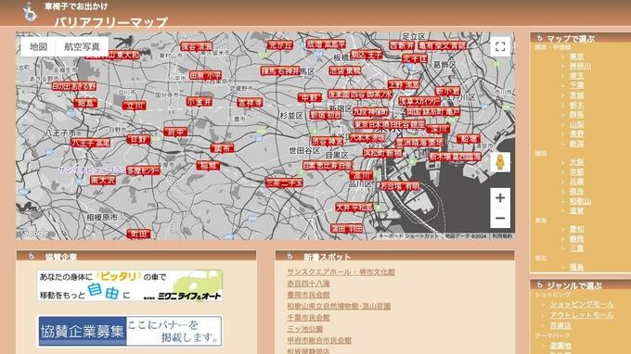Screen dimensions: 631x354
Task: Open the 神奈川 region link
Action: point(580,67)
